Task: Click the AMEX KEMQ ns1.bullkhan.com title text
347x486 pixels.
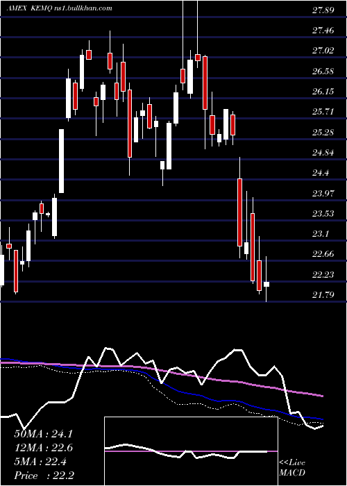Action: click(x=59, y=8)
